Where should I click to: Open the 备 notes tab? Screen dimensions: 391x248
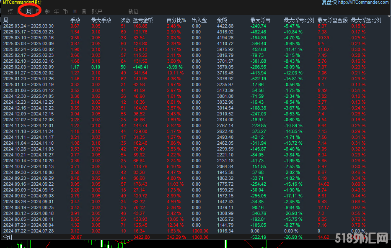pyautogui.click(x=84, y=11)
